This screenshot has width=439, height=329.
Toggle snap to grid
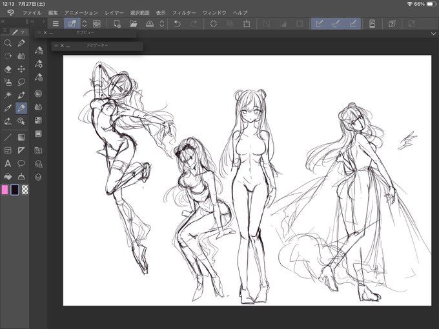click(352, 24)
